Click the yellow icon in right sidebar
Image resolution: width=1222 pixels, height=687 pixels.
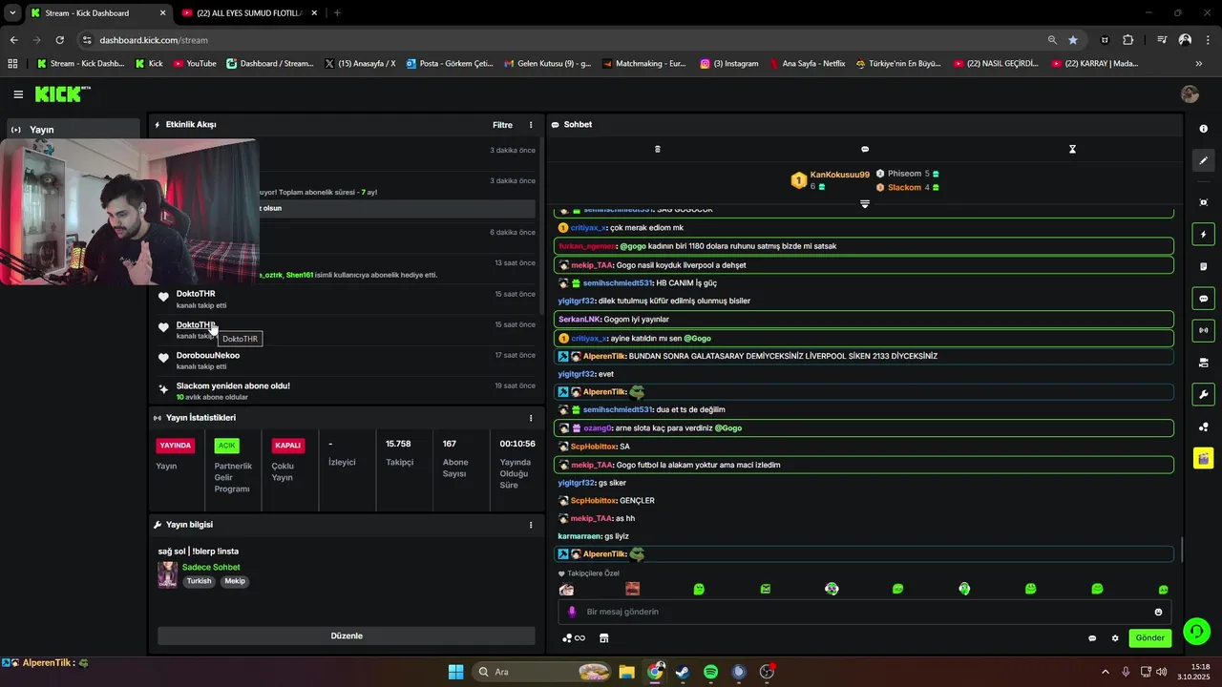(x=1203, y=458)
